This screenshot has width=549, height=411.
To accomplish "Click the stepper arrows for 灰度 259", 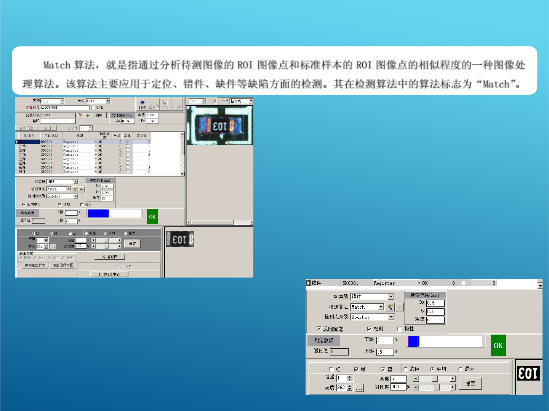I will click(x=46, y=246).
